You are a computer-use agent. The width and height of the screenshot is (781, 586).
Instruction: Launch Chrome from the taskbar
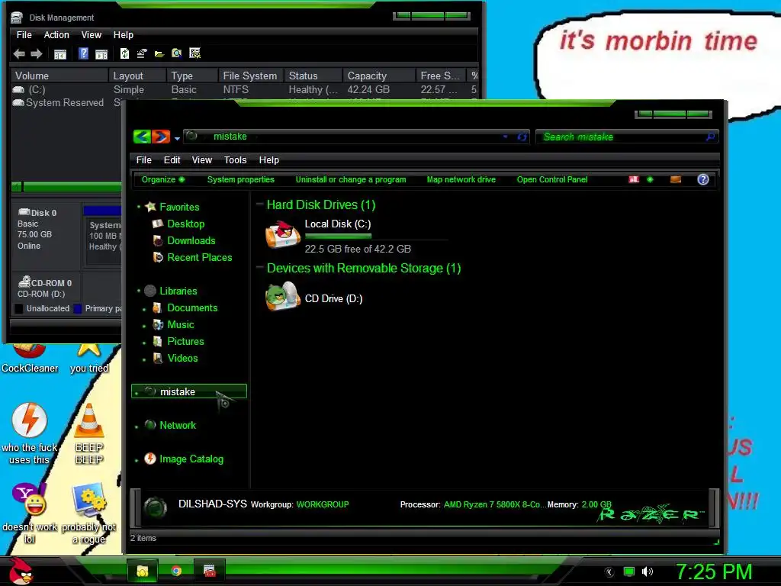(176, 571)
